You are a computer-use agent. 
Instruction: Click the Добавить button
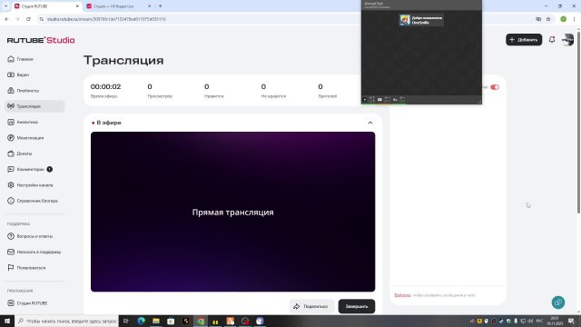pyautogui.click(x=524, y=40)
